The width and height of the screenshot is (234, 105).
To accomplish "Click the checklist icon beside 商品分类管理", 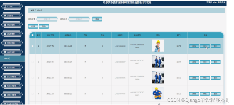I will point(5,86).
